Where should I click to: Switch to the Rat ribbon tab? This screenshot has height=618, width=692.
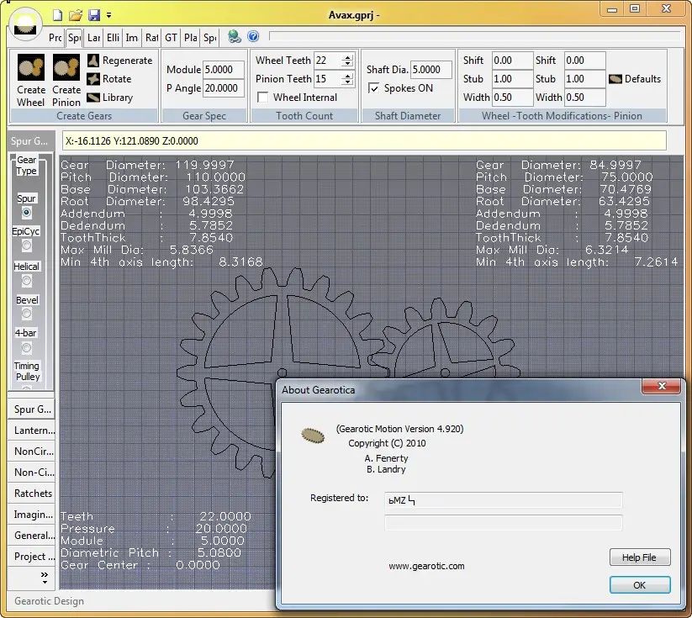point(151,38)
